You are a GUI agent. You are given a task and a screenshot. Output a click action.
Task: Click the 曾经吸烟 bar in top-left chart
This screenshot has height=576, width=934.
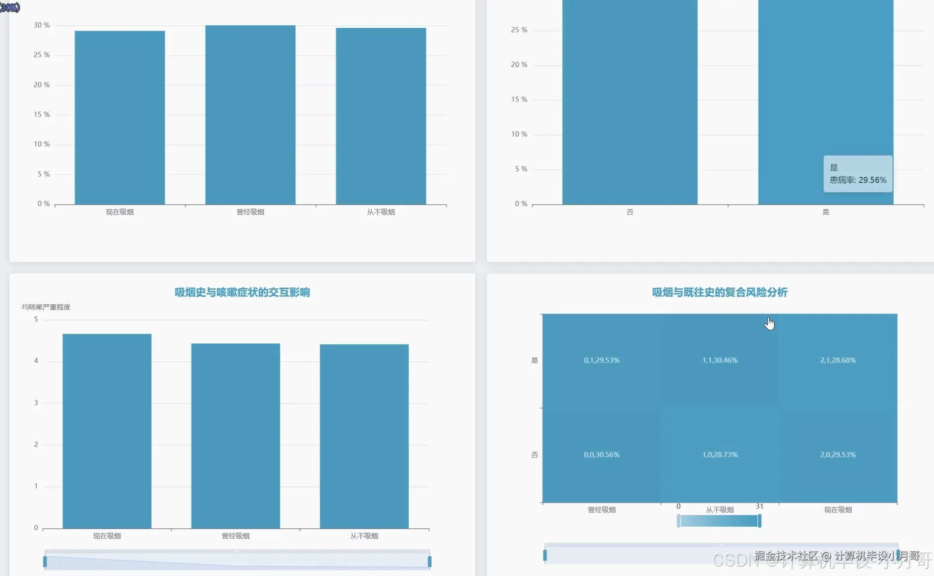pos(250,115)
